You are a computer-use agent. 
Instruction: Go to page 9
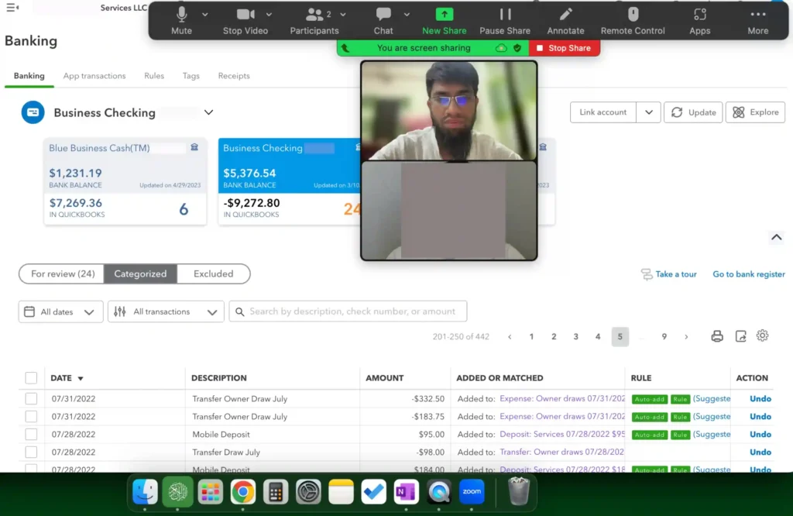664,337
